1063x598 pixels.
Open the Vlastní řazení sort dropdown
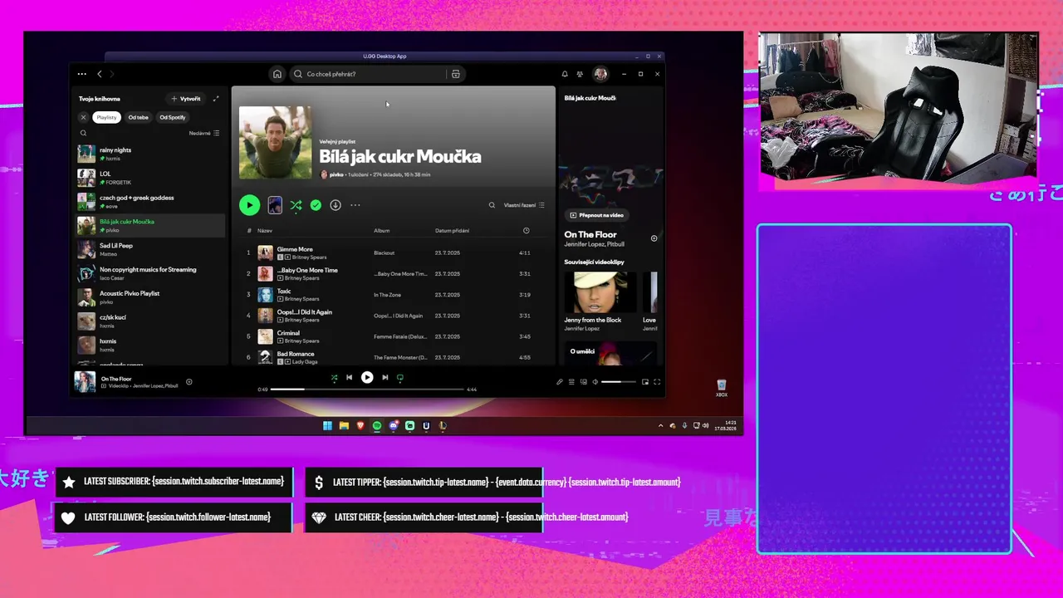524,205
